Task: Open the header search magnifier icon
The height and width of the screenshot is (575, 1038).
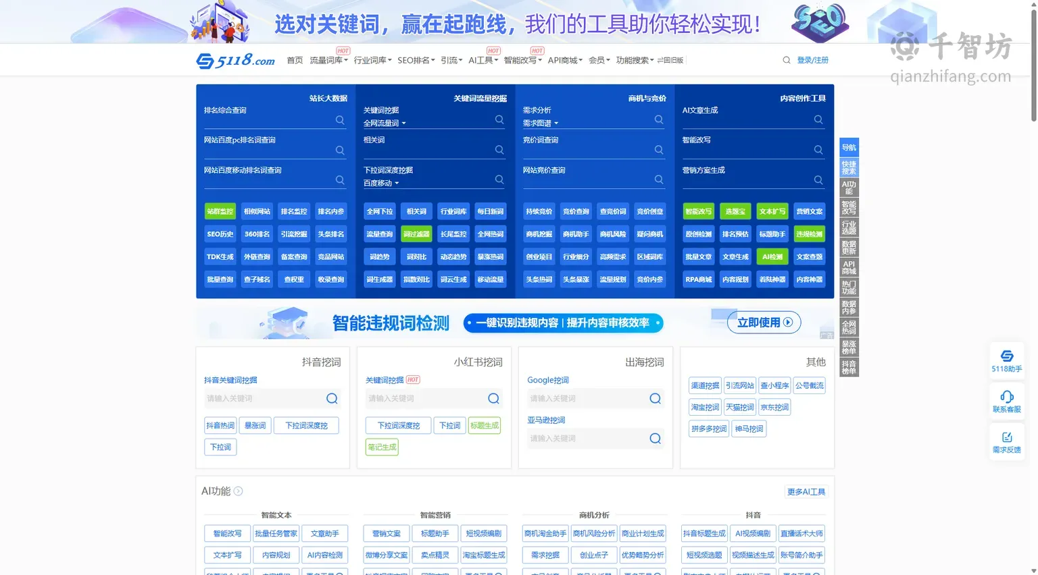Action: point(787,60)
